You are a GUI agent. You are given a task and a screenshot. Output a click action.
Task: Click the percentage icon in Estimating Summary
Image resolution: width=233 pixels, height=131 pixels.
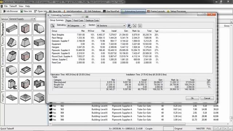click(134, 26)
